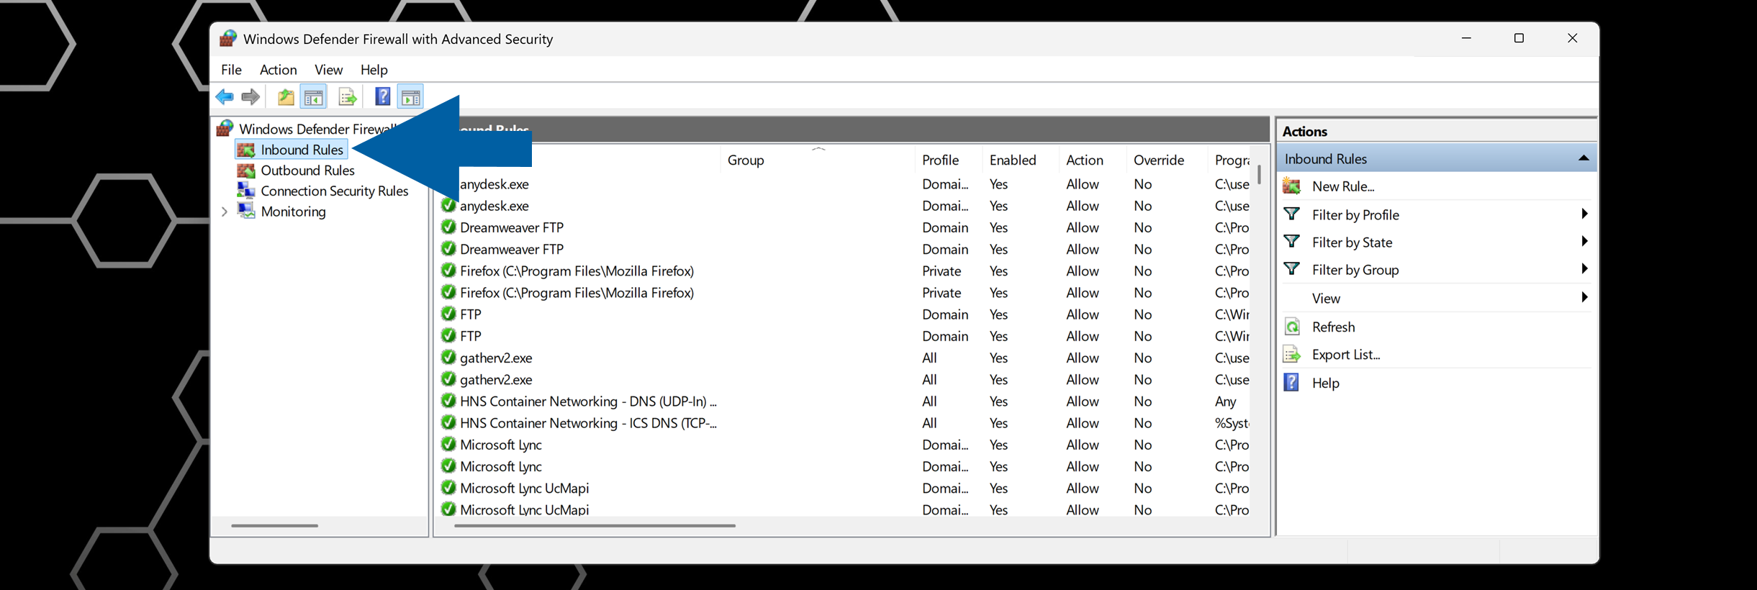
Task: Open Help from the toolbar question mark icon
Action: coord(383,96)
